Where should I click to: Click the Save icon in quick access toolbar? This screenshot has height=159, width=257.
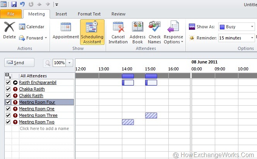point(14,4)
